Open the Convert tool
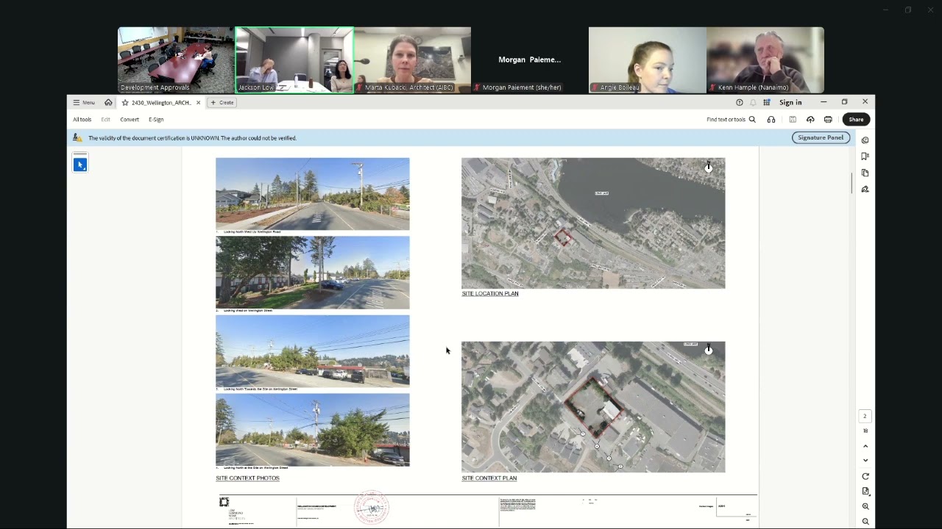This screenshot has width=942, height=529. [130, 119]
